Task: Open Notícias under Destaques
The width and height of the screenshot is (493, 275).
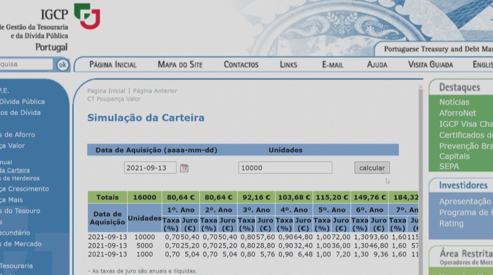Action: [x=454, y=102]
